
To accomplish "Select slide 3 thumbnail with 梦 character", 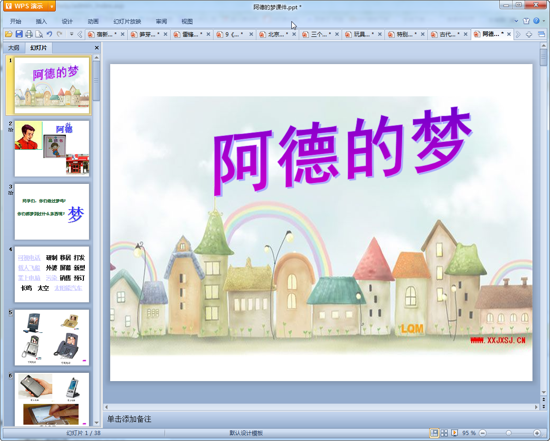I will [x=52, y=212].
